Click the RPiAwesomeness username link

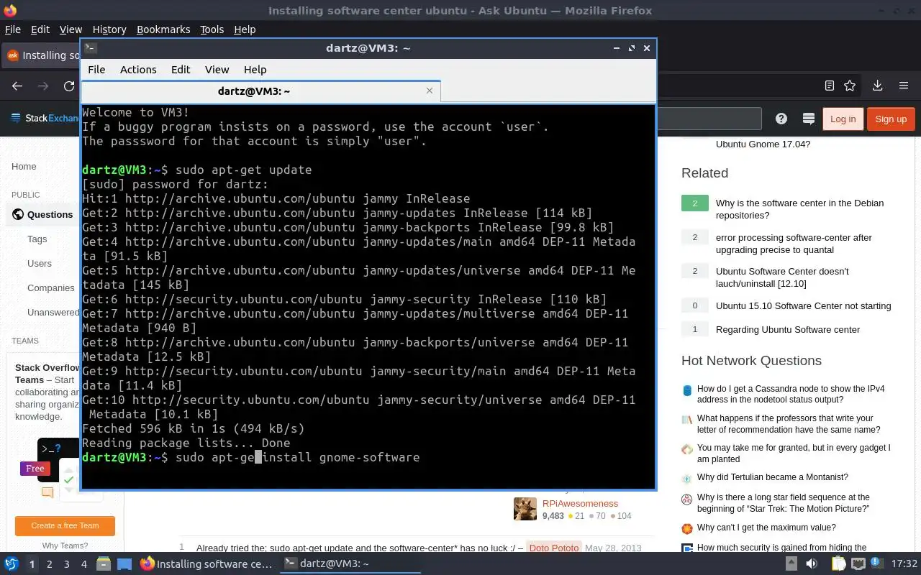580,504
